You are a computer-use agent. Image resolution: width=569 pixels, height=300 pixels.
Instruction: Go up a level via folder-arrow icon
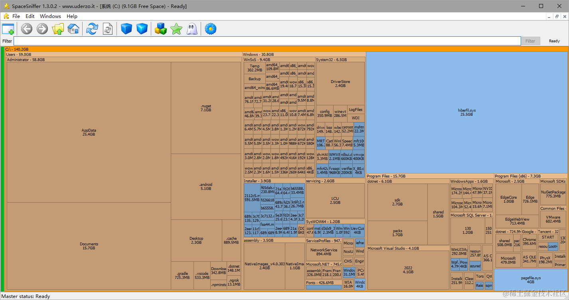pos(58,29)
